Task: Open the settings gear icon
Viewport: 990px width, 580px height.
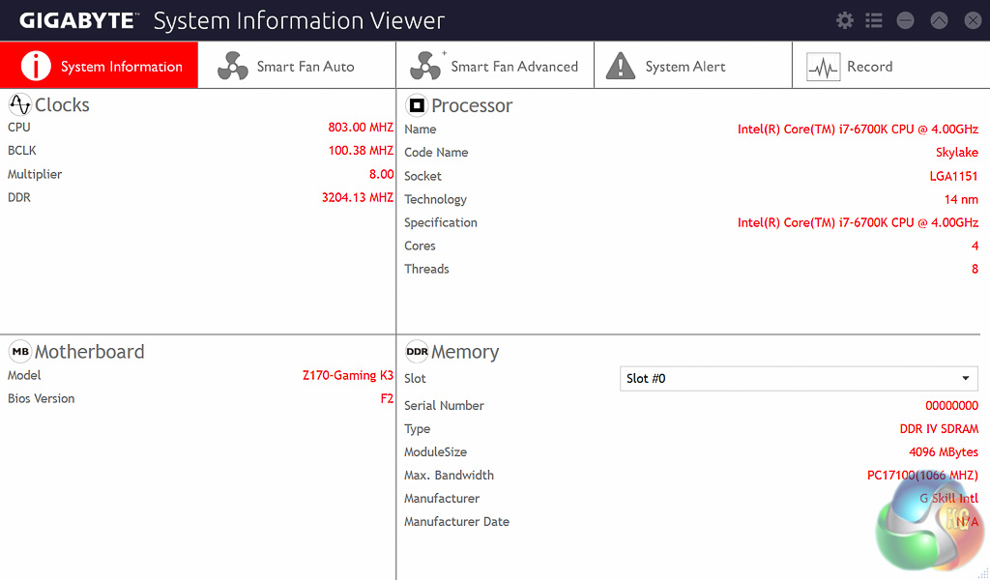Action: 845,20
